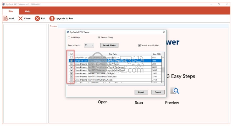Screen dimensions: 233x126
Task: Click the red circle Exit icon
Action: click(x=37, y=18)
